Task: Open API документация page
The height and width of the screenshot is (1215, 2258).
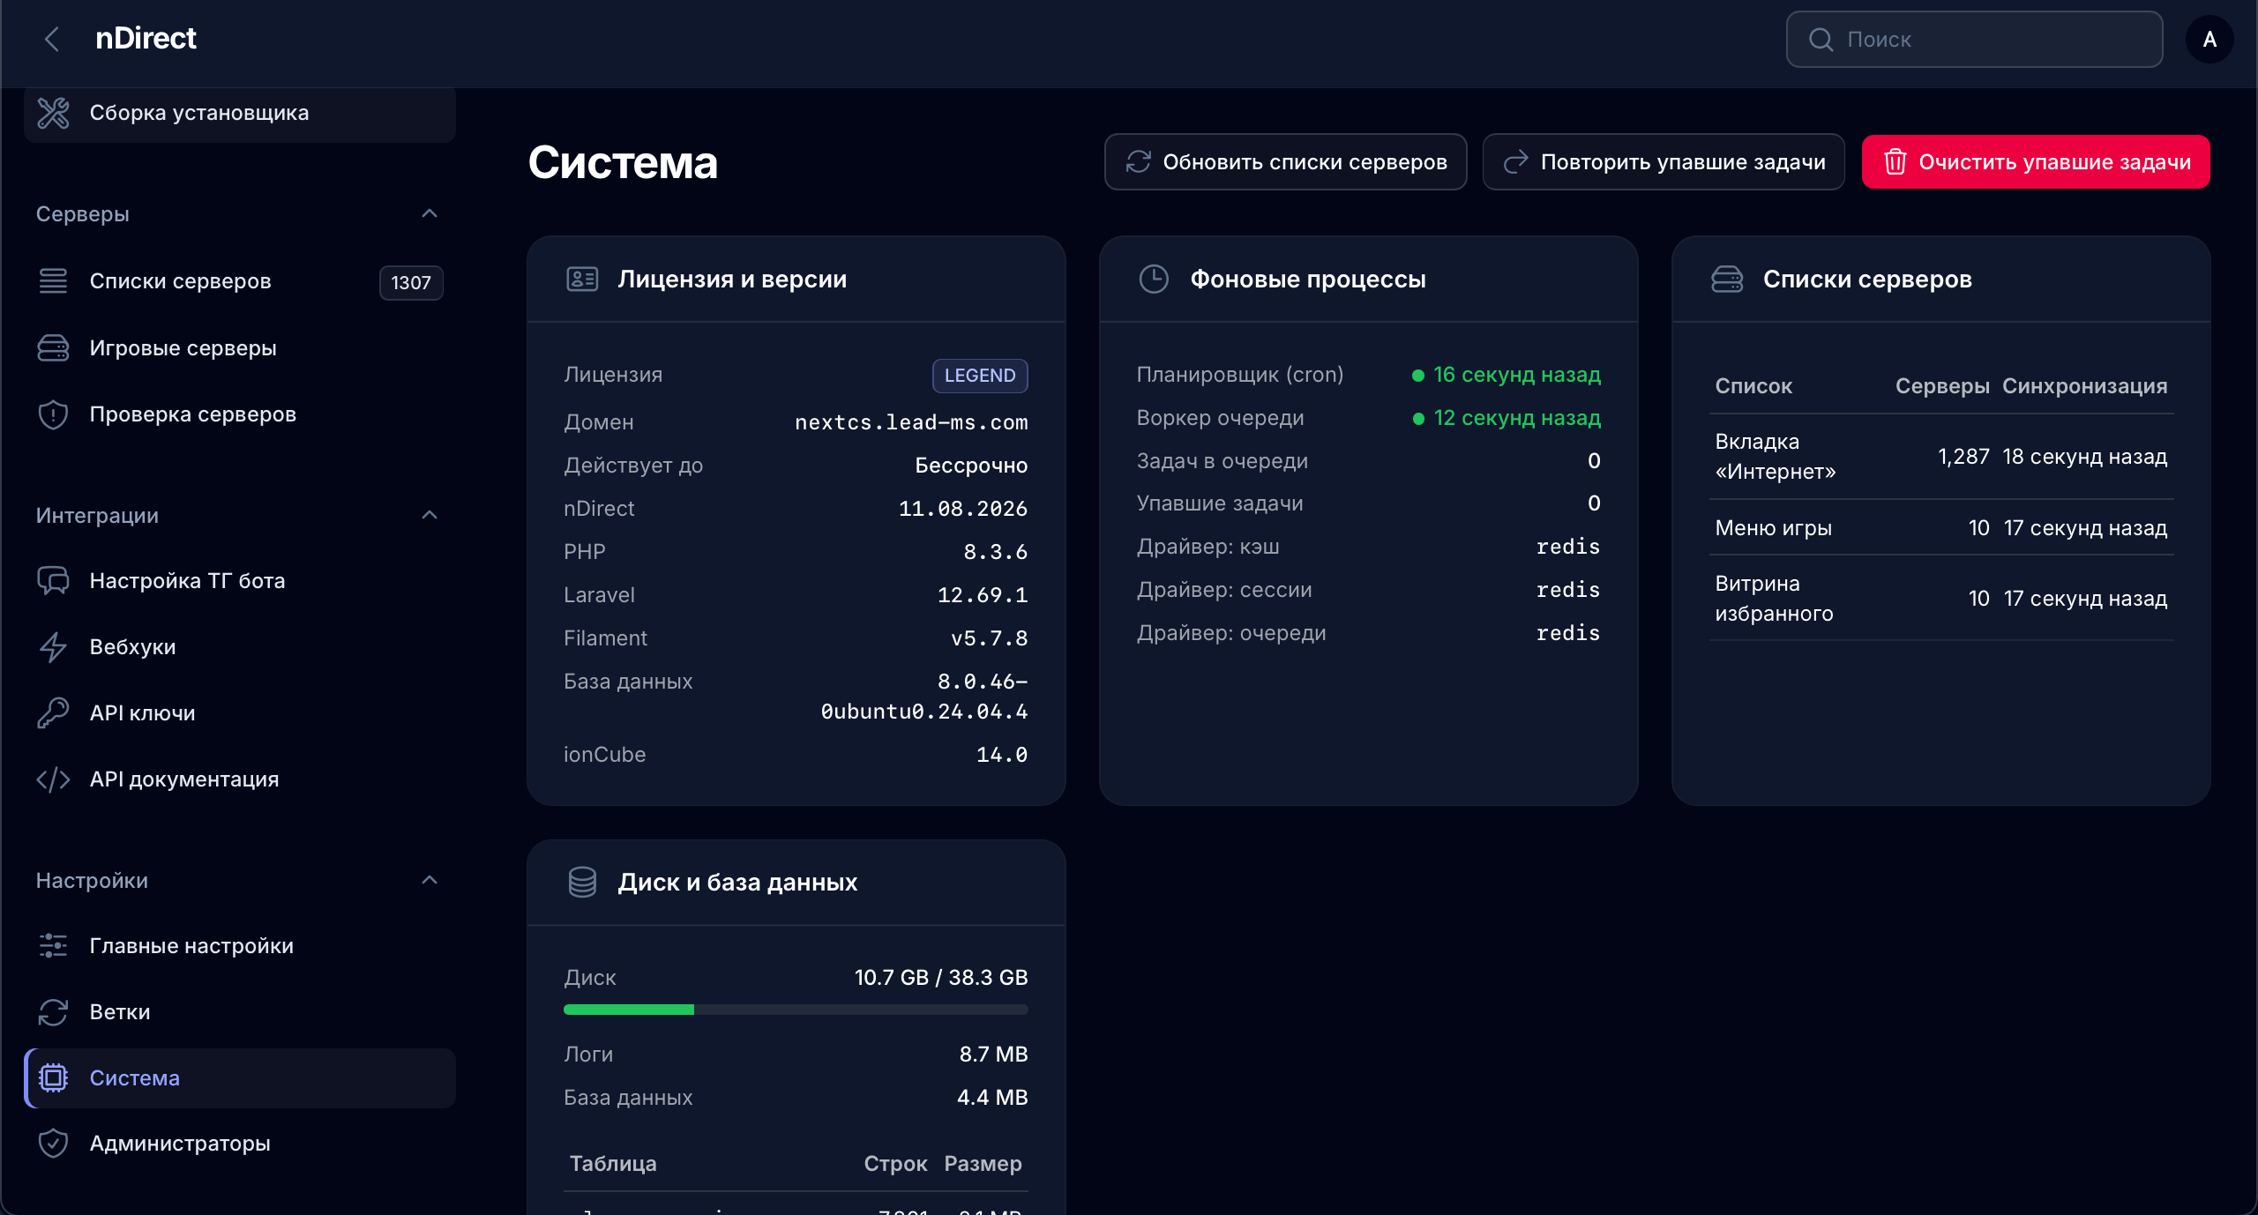Action: (240, 779)
